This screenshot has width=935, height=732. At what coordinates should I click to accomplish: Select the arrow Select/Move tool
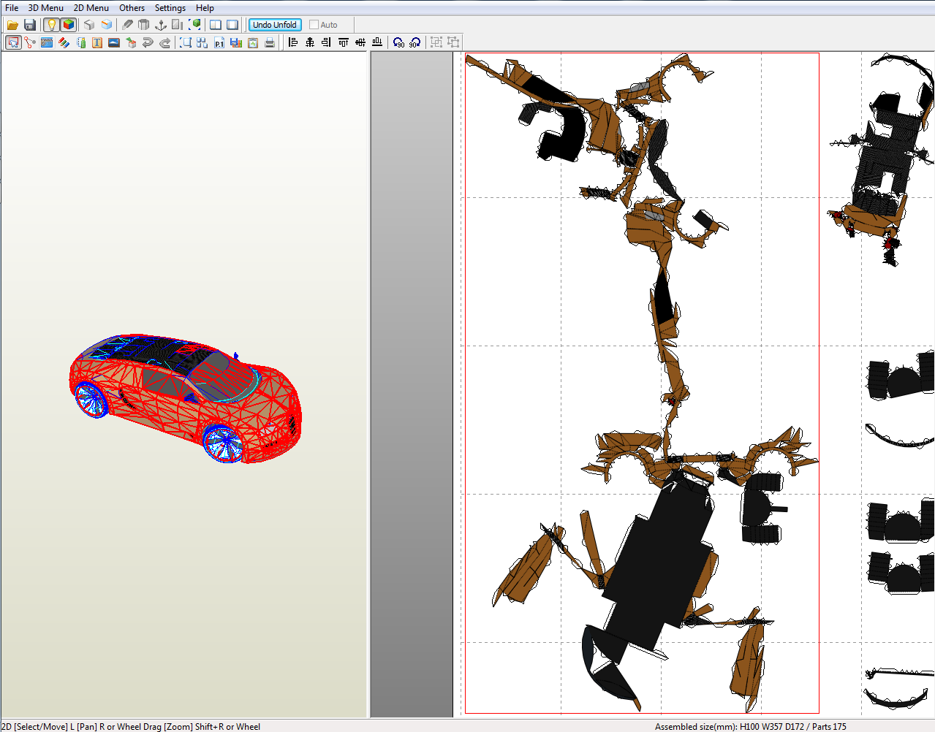pos(12,42)
